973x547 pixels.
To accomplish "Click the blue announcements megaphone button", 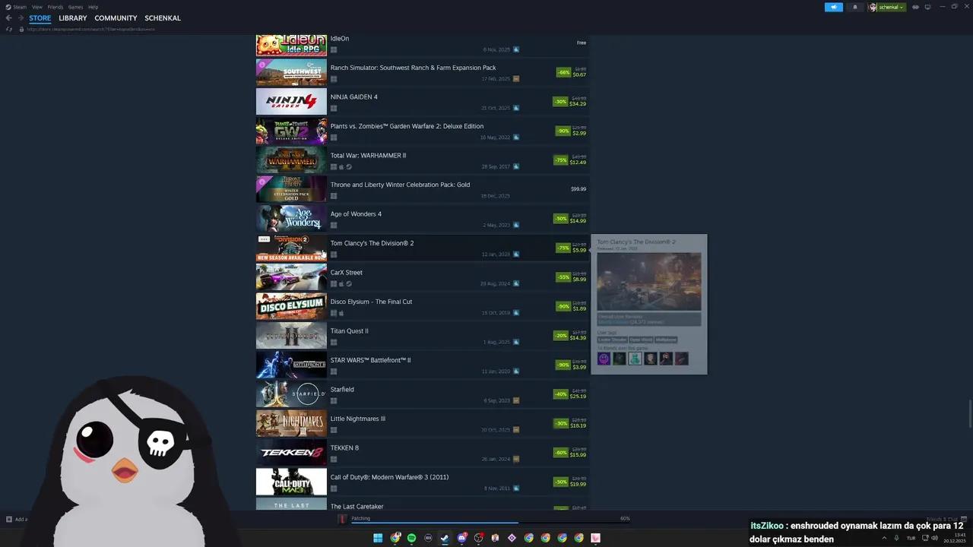I will (x=834, y=7).
